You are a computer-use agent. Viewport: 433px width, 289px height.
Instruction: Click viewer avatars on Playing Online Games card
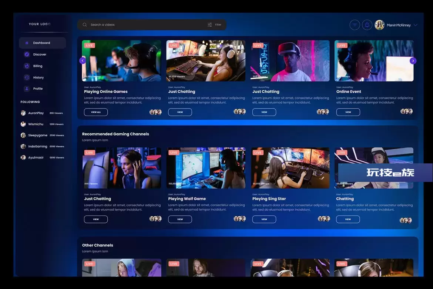[155, 112]
